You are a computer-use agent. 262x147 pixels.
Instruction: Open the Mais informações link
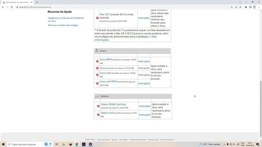(126, 38)
